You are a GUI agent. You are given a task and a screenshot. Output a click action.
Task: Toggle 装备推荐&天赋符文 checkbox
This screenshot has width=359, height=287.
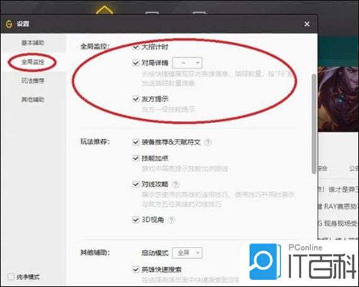pyautogui.click(x=136, y=142)
